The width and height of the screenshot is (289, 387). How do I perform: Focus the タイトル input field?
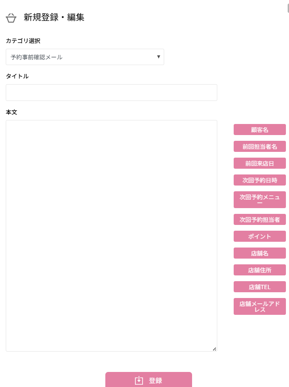tap(111, 93)
